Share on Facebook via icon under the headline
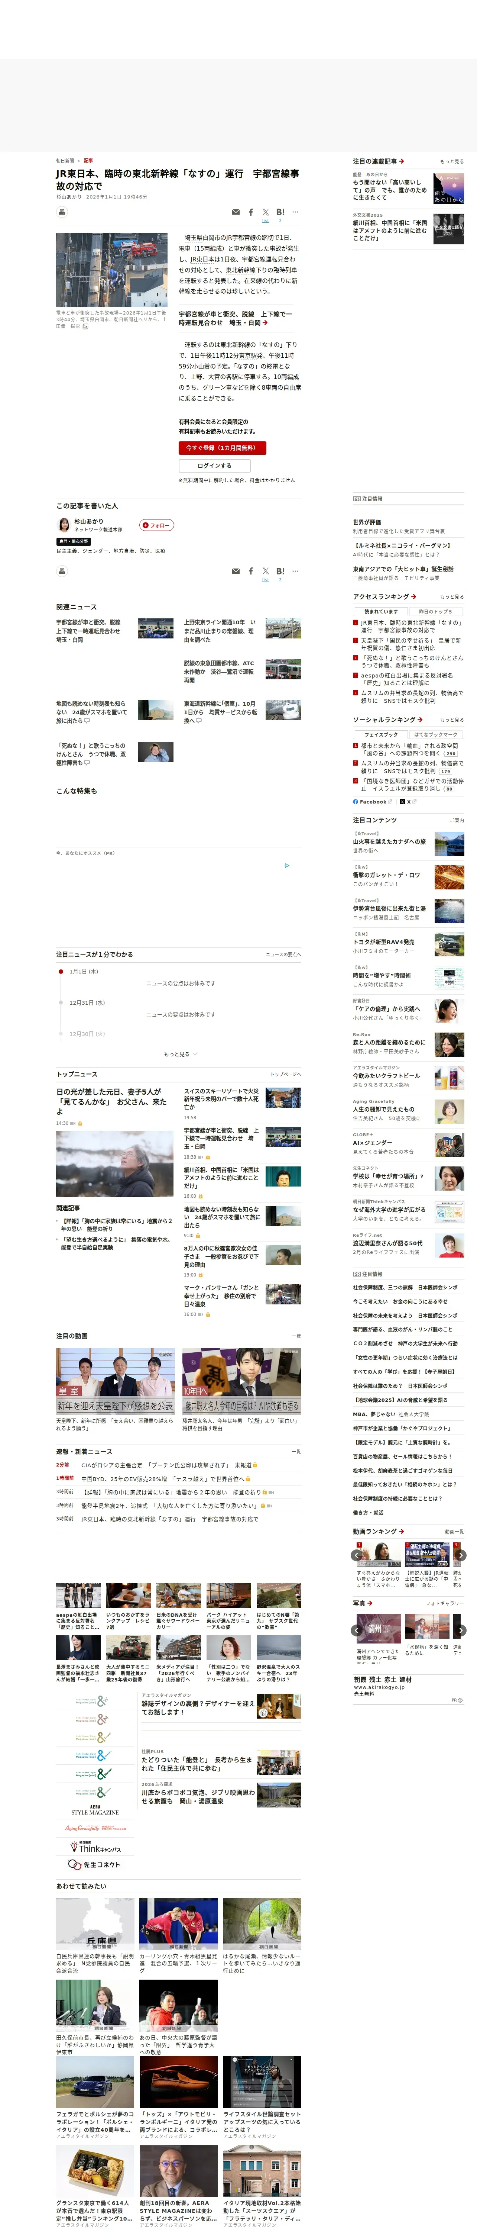477x2231 pixels. coord(251,212)
